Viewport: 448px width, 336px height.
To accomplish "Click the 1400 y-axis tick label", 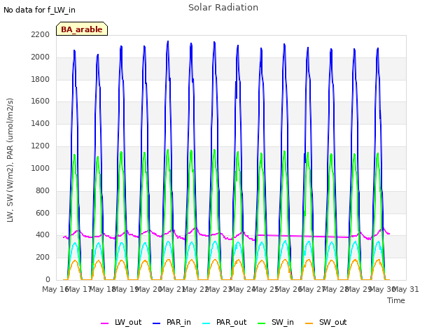I will 41,124.
